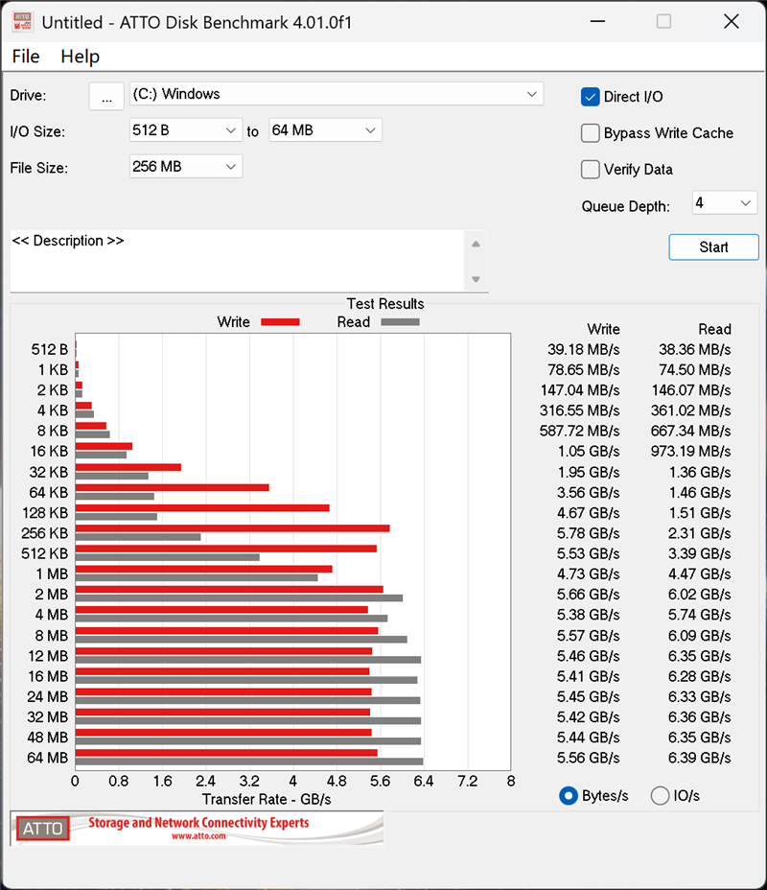Enable Bypass Write Cache checkbox
This screenshot has height=890, width=767.
point(590,133)
